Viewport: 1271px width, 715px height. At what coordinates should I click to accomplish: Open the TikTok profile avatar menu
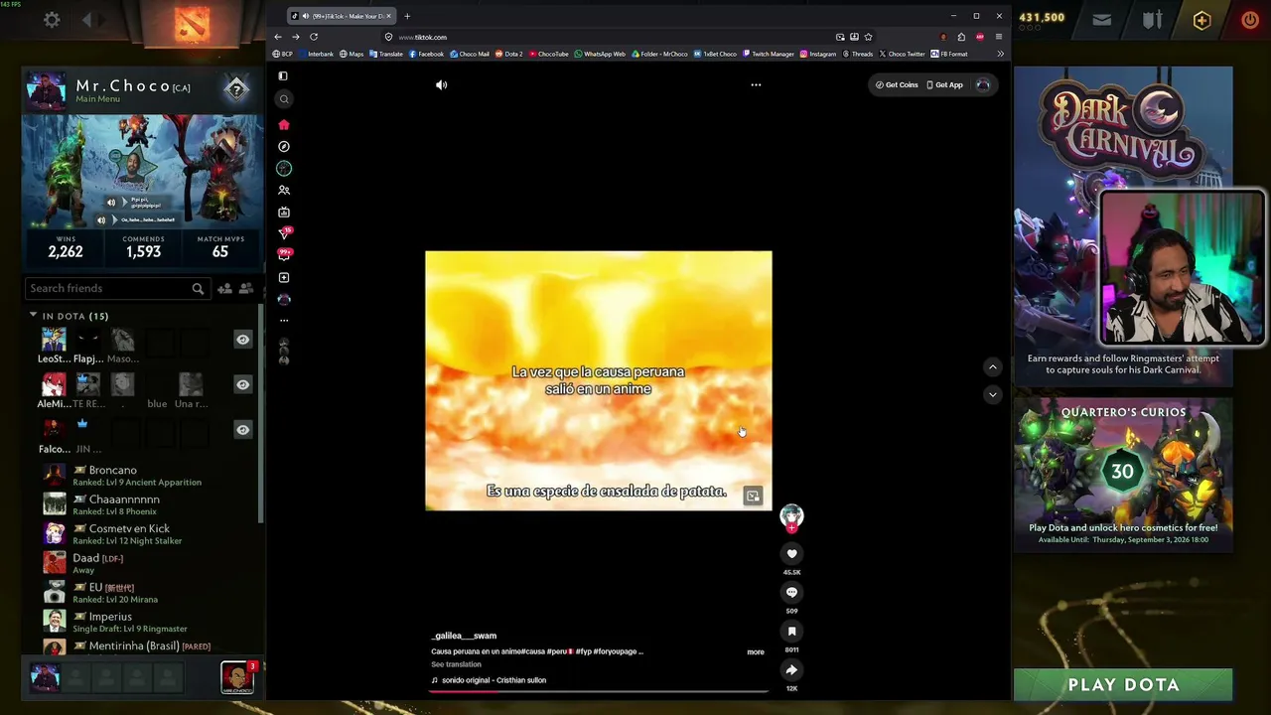(x=983, y=85)
